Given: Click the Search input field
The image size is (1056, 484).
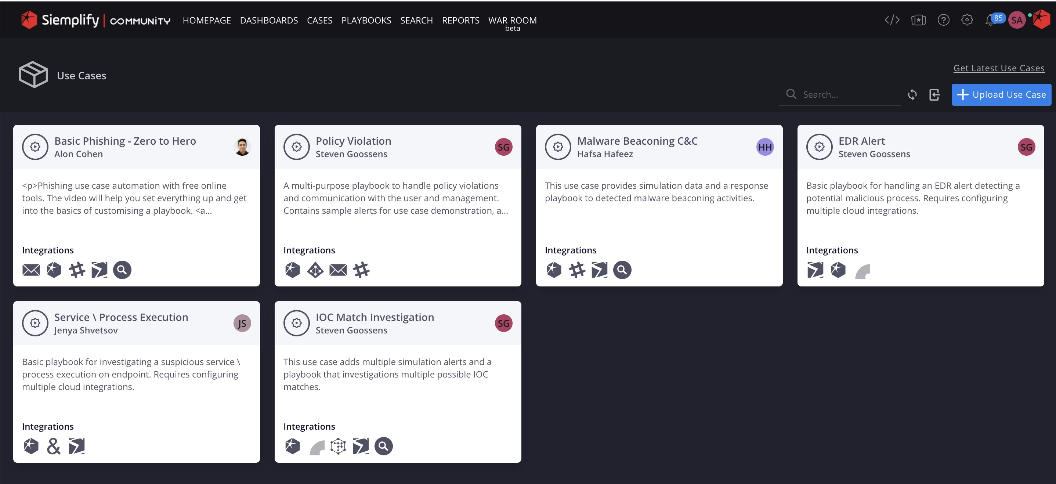Looking at the screenshot, I should 840,95.
